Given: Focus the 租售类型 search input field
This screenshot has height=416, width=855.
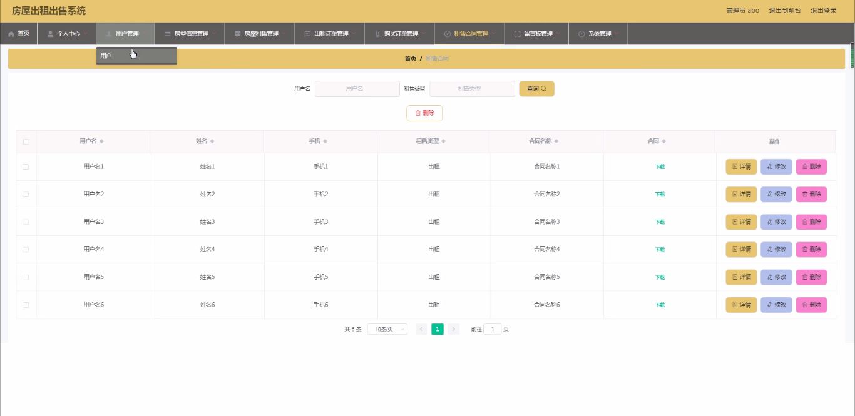Looking at the screenshot, I should tap(472, 89).
